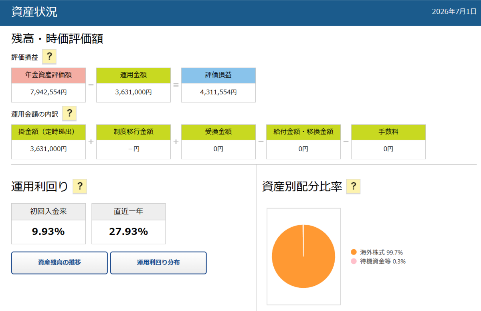This screenshot has height=311, width=481.
Task: Click 受換金額 header cell
Action: 218,132
